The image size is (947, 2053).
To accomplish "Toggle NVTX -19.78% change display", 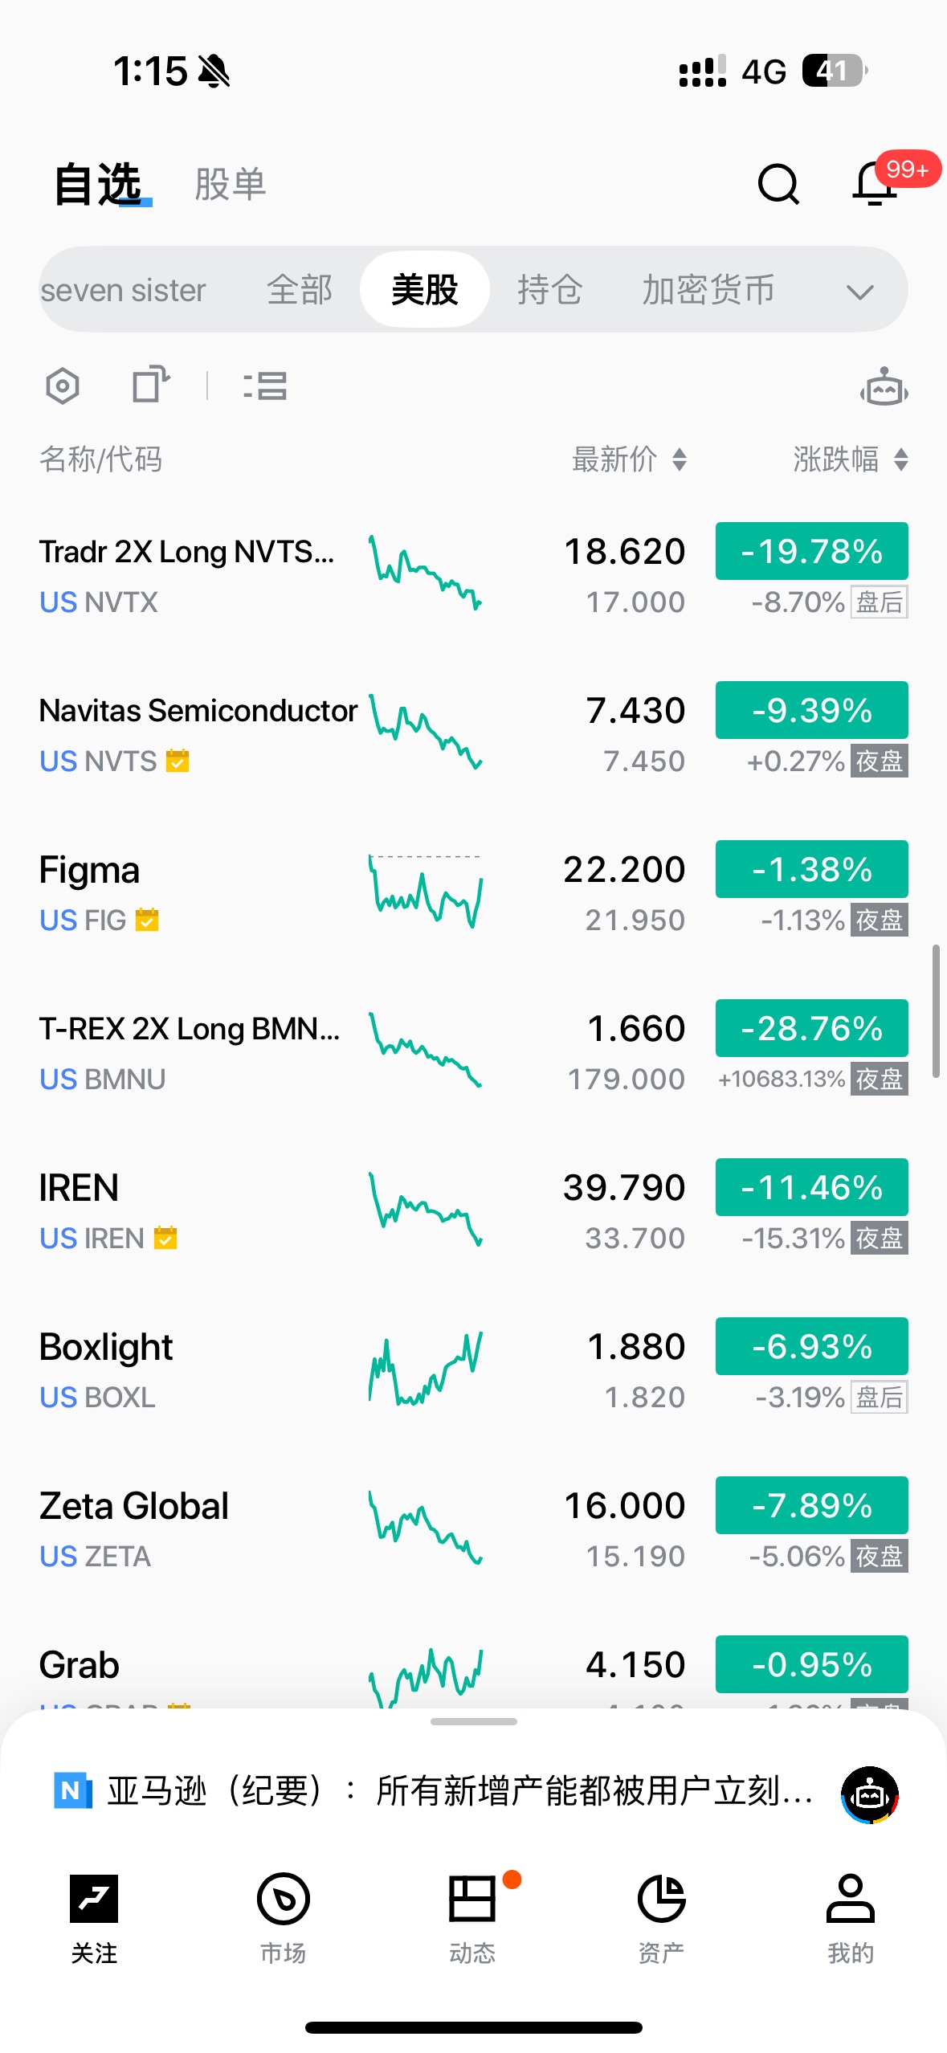I will 811,551.
